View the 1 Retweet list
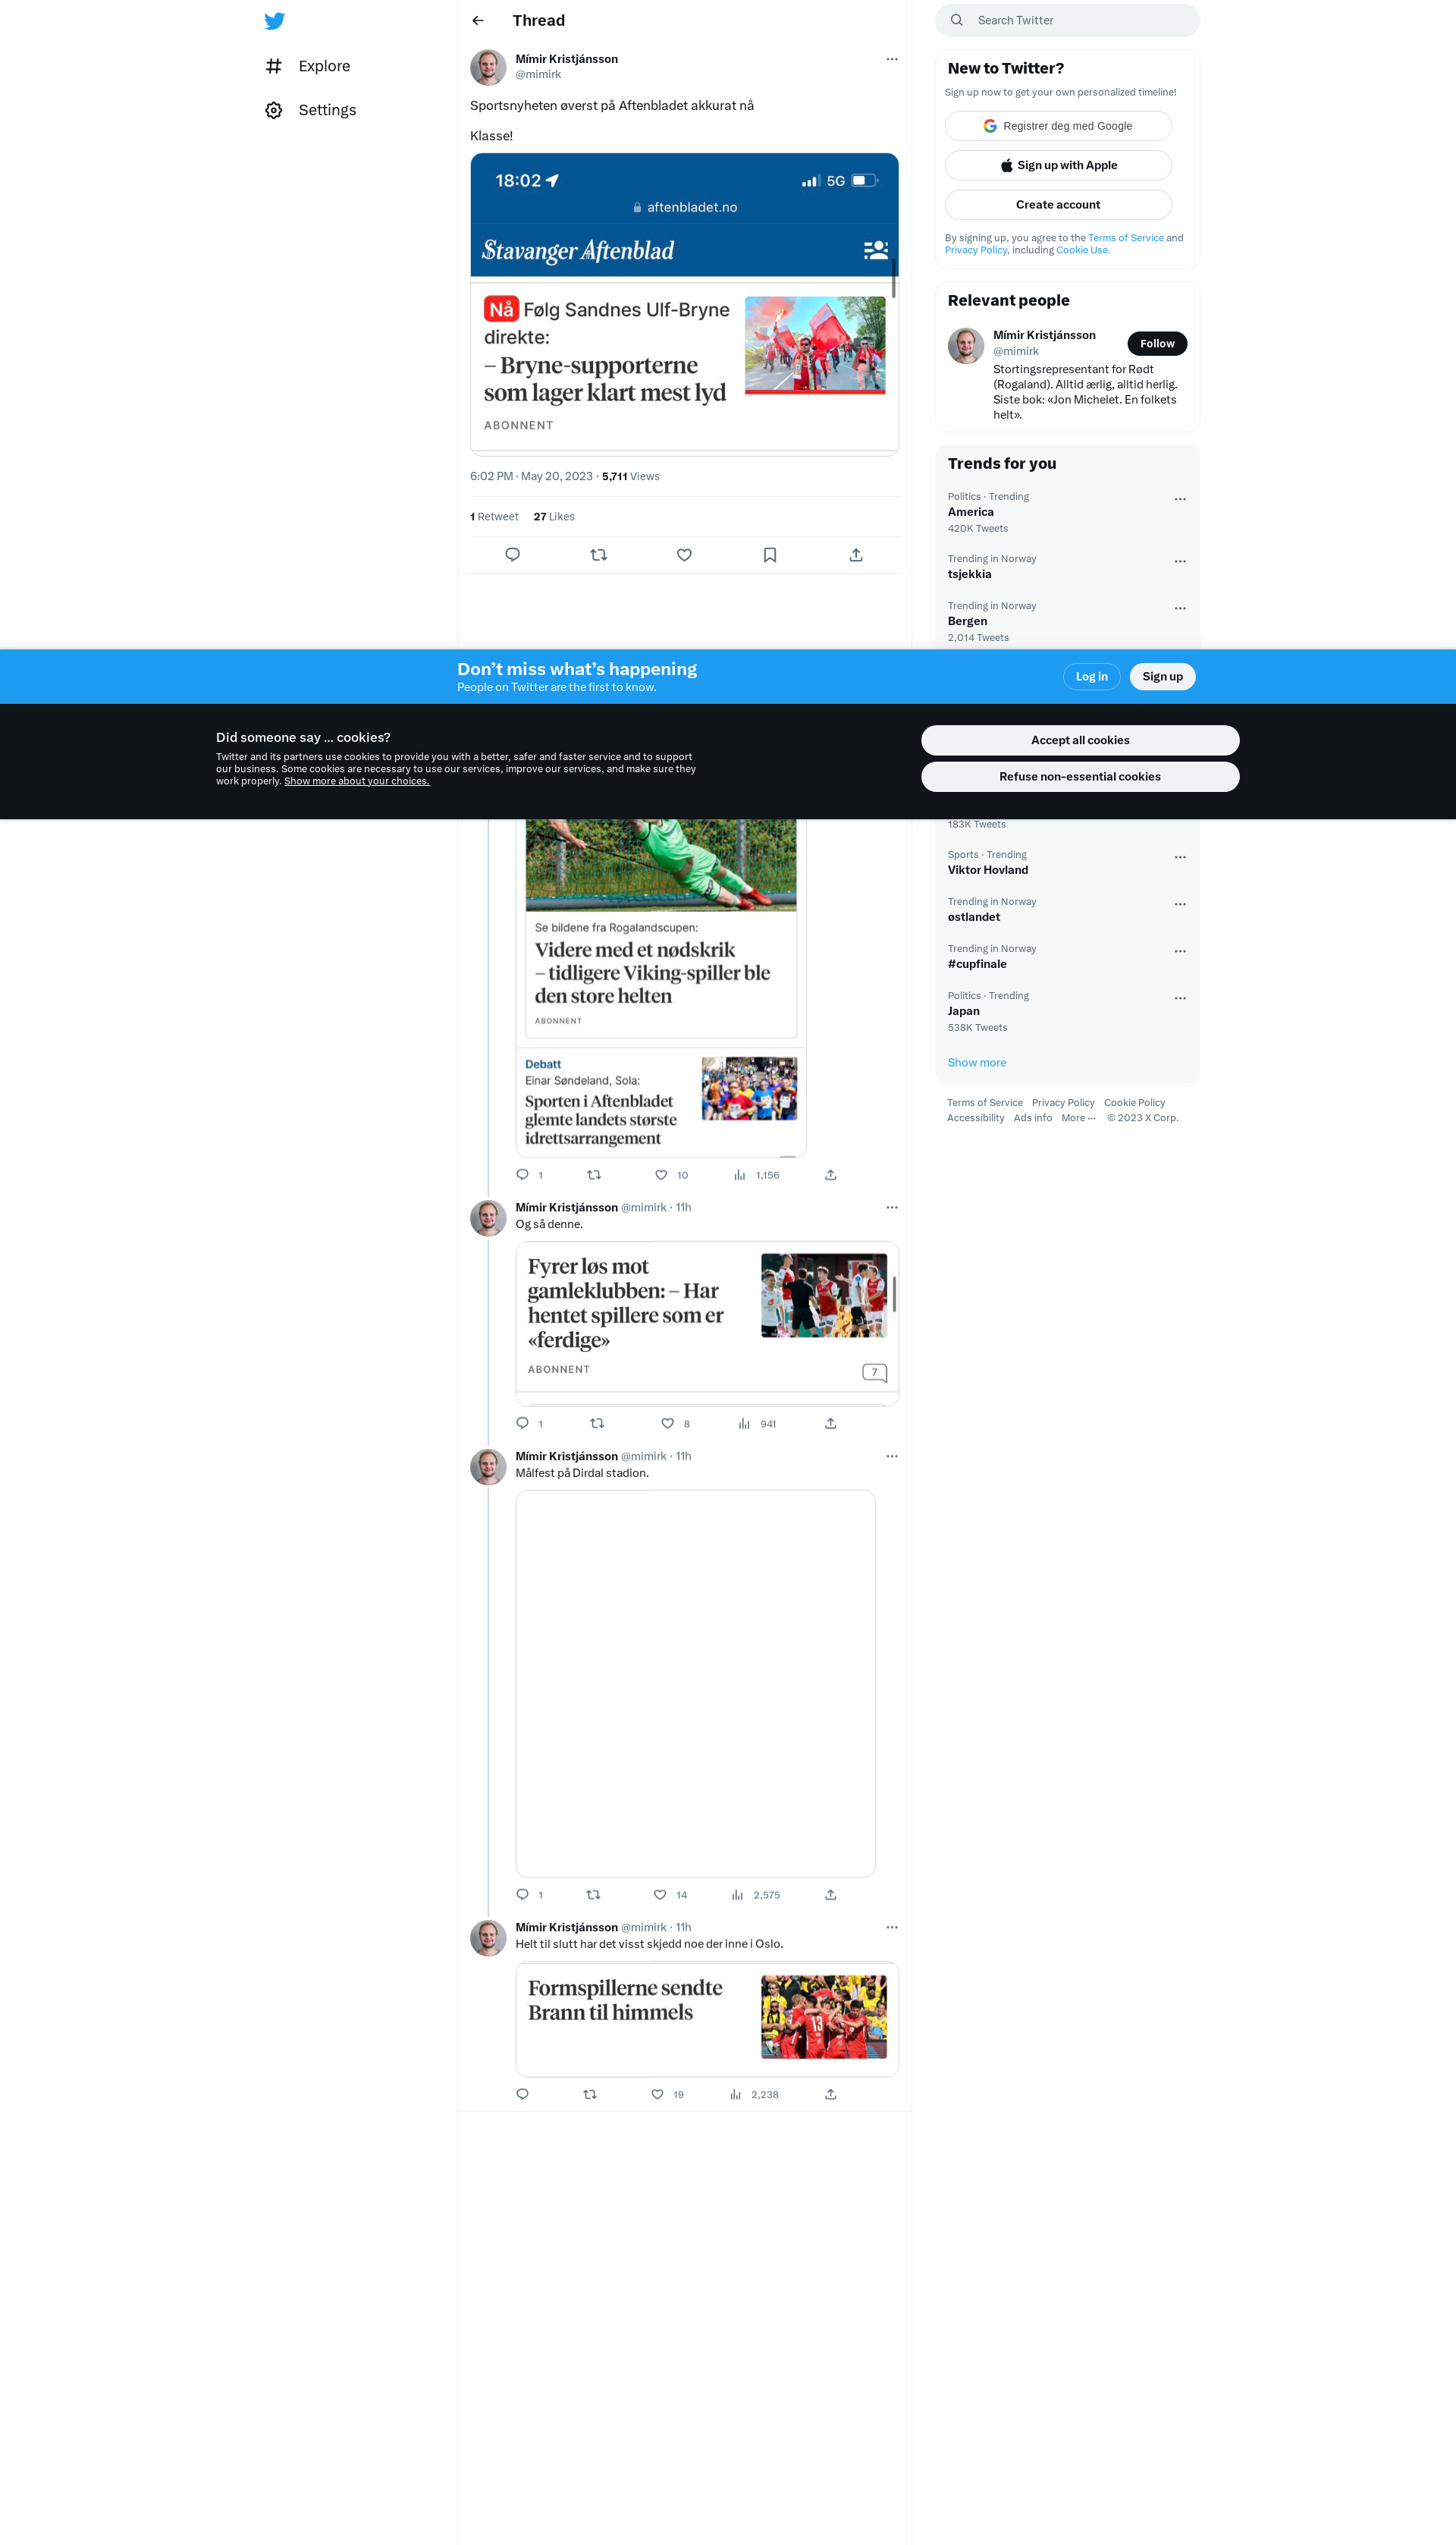 494,517
